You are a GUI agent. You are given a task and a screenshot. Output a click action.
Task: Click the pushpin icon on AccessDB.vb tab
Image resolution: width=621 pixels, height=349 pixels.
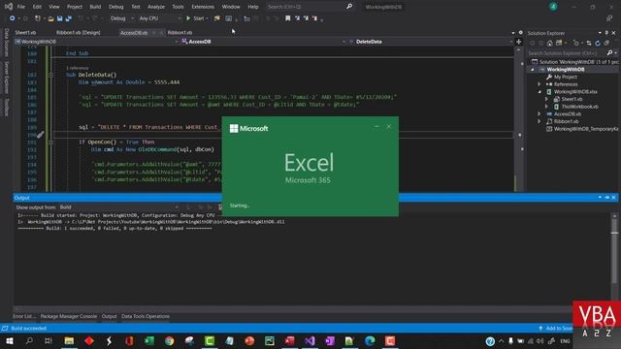coord(154,33)
